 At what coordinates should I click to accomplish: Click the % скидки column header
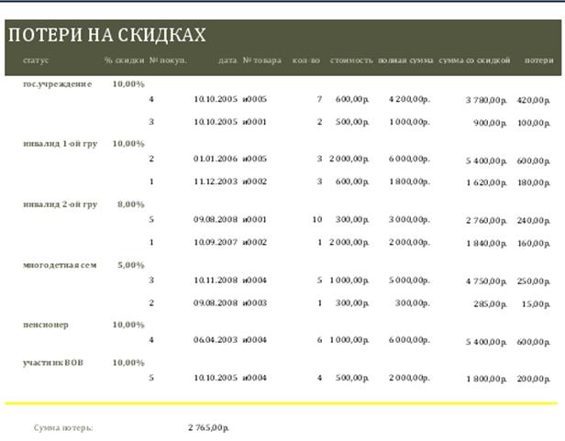coord(124,61)
